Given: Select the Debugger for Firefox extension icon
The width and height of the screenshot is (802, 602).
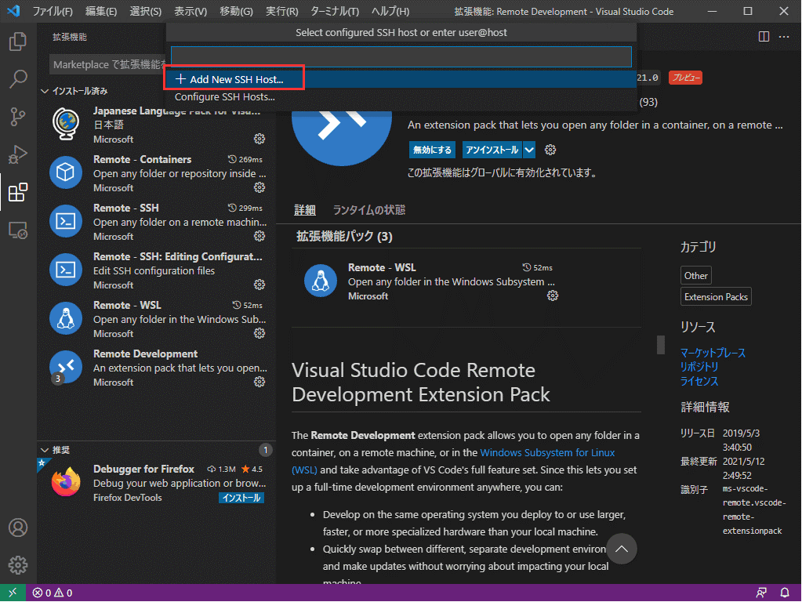Looking at the screenshot, I should (x=66, y=482).
